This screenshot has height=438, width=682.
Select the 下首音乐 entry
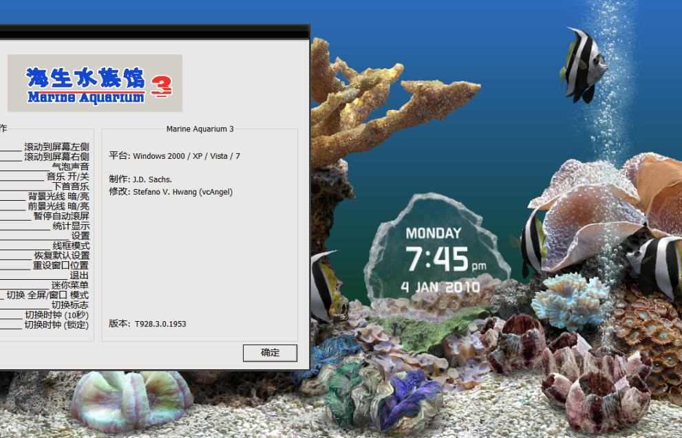[70, 186]
